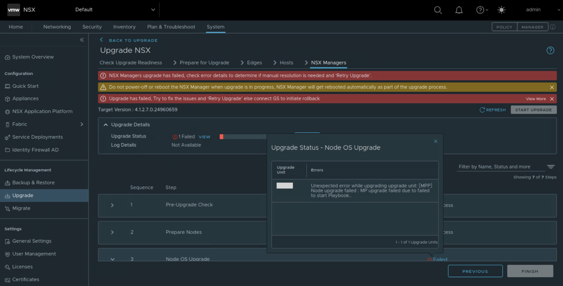The height and width of the screenshot is (286, 563).
Task: Click the Failed status on Node OS Upgrade
Action: click(440, 259)
